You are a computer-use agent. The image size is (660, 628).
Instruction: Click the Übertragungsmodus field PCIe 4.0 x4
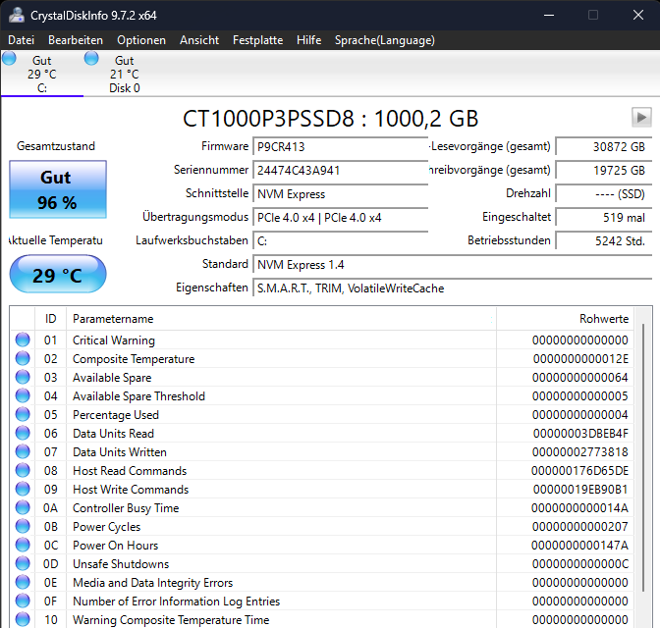click(340, 218)
